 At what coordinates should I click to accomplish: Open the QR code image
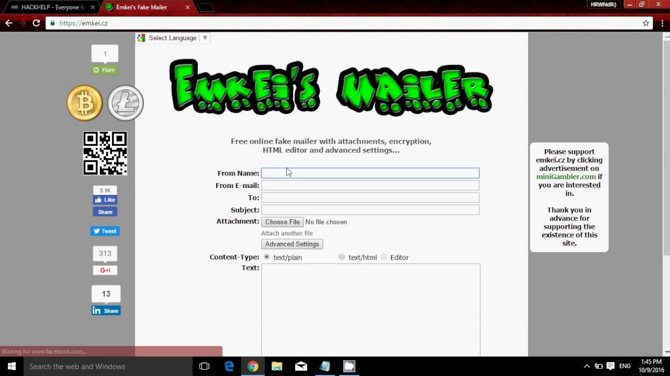point(105,153)
